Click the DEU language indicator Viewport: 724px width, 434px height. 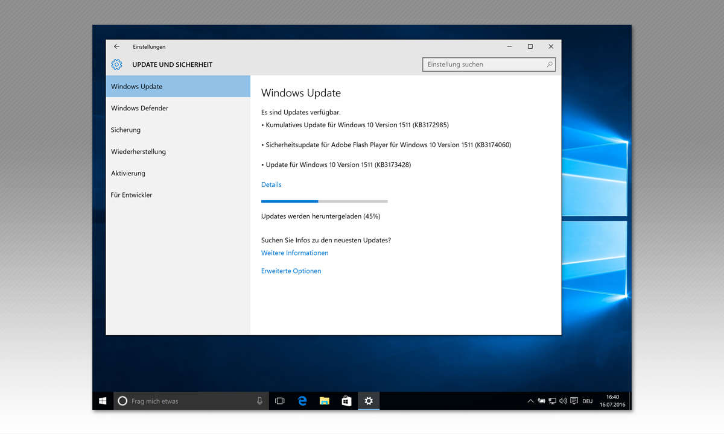pyautogui.click(x=587, y=401)
